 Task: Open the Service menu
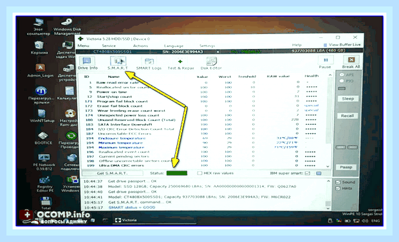[x=109, y=46]
